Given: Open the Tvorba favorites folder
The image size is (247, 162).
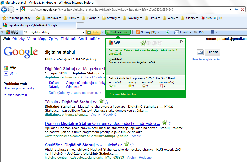Looking at the screenshot, I should click(90, 18).
